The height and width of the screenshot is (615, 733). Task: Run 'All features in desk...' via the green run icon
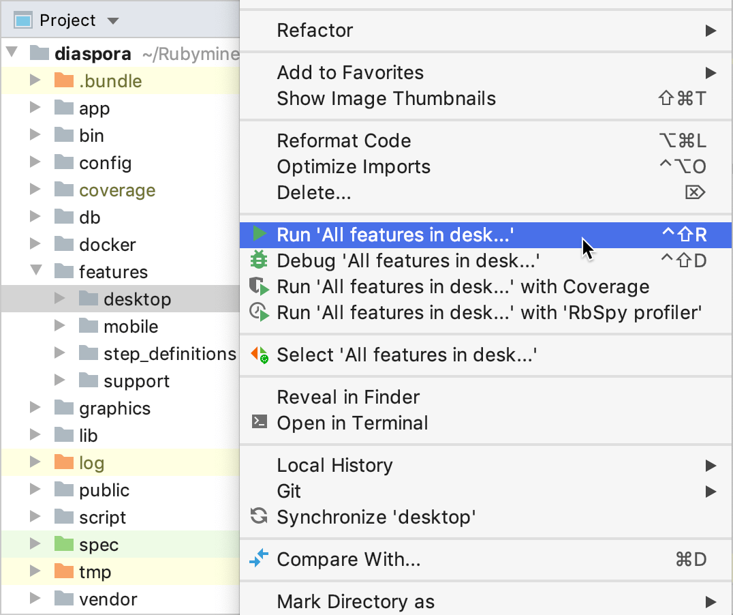(x=260, y=233)
